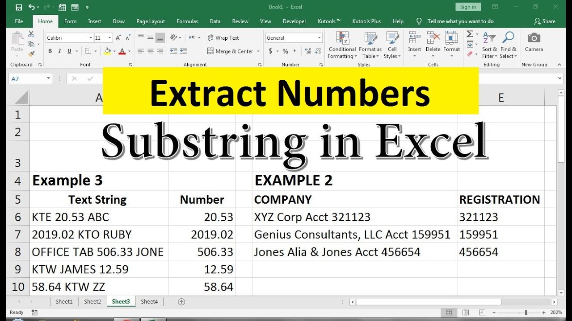Toggle Wrap Text for the cell

(223, 38)
